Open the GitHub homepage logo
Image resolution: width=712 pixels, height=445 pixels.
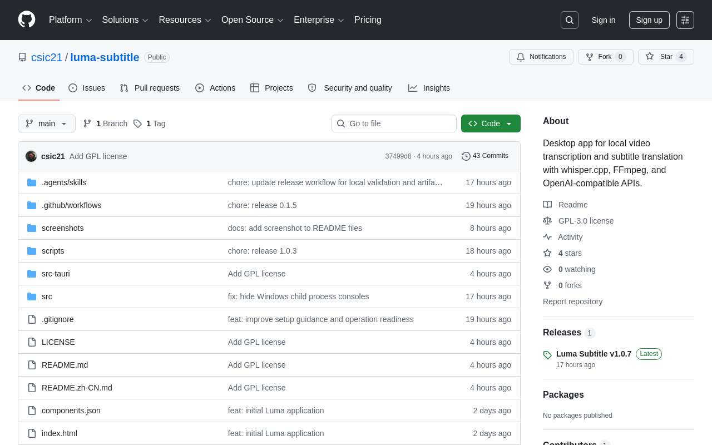(x=27, y=19)
